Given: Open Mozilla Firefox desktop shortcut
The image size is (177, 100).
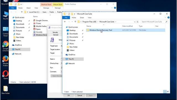Looking at the screenshot, I should (x=6, y=61).
